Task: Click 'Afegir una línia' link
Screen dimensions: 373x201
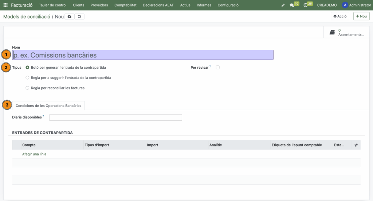Action: coord(34,154)
